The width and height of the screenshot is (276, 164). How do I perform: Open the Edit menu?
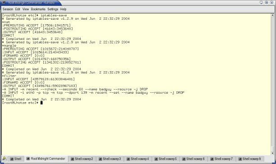point(18,9)
